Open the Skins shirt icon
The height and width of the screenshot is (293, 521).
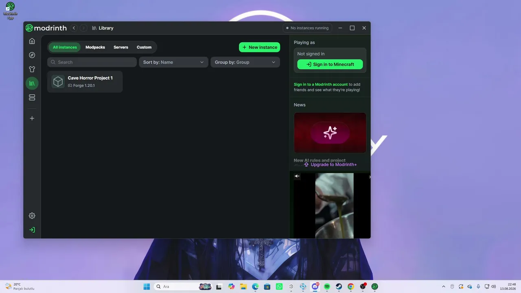32,69
